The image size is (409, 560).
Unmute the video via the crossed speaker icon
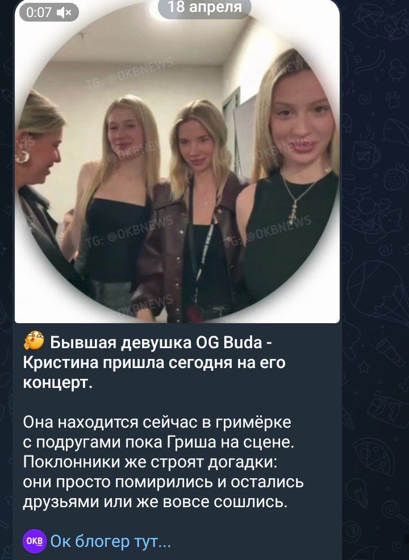tap(64, 13)
